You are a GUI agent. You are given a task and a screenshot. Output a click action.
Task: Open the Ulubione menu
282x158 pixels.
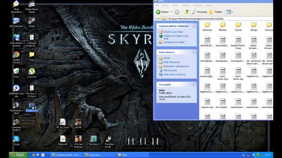pyautogui.click(x=186, y=5)
